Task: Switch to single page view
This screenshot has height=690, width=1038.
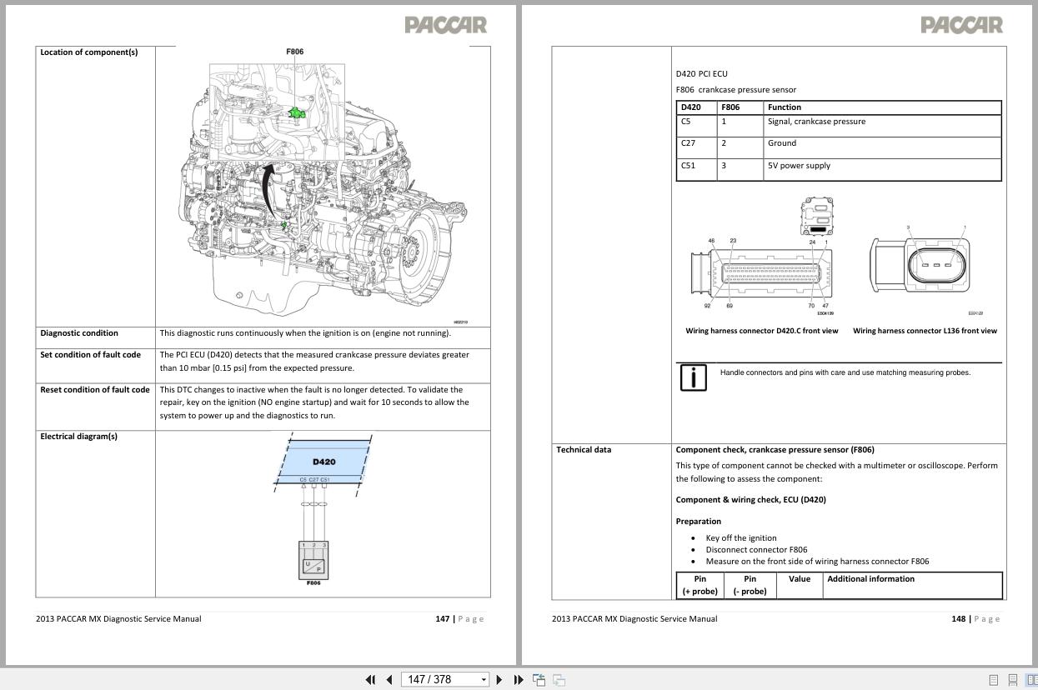Action: (994, 680)
